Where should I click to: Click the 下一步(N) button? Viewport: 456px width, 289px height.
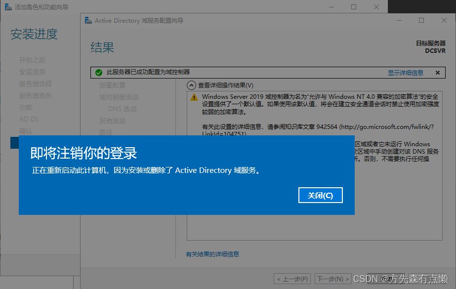(x=333, y=279)
